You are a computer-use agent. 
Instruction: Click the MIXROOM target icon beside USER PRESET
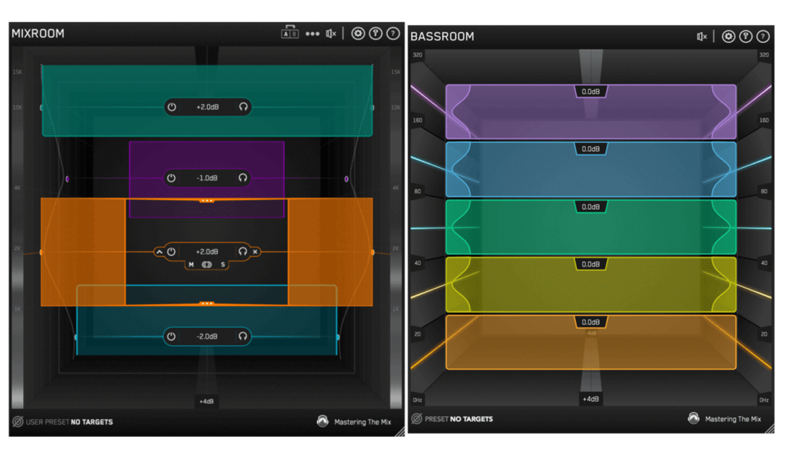point(18,421)
